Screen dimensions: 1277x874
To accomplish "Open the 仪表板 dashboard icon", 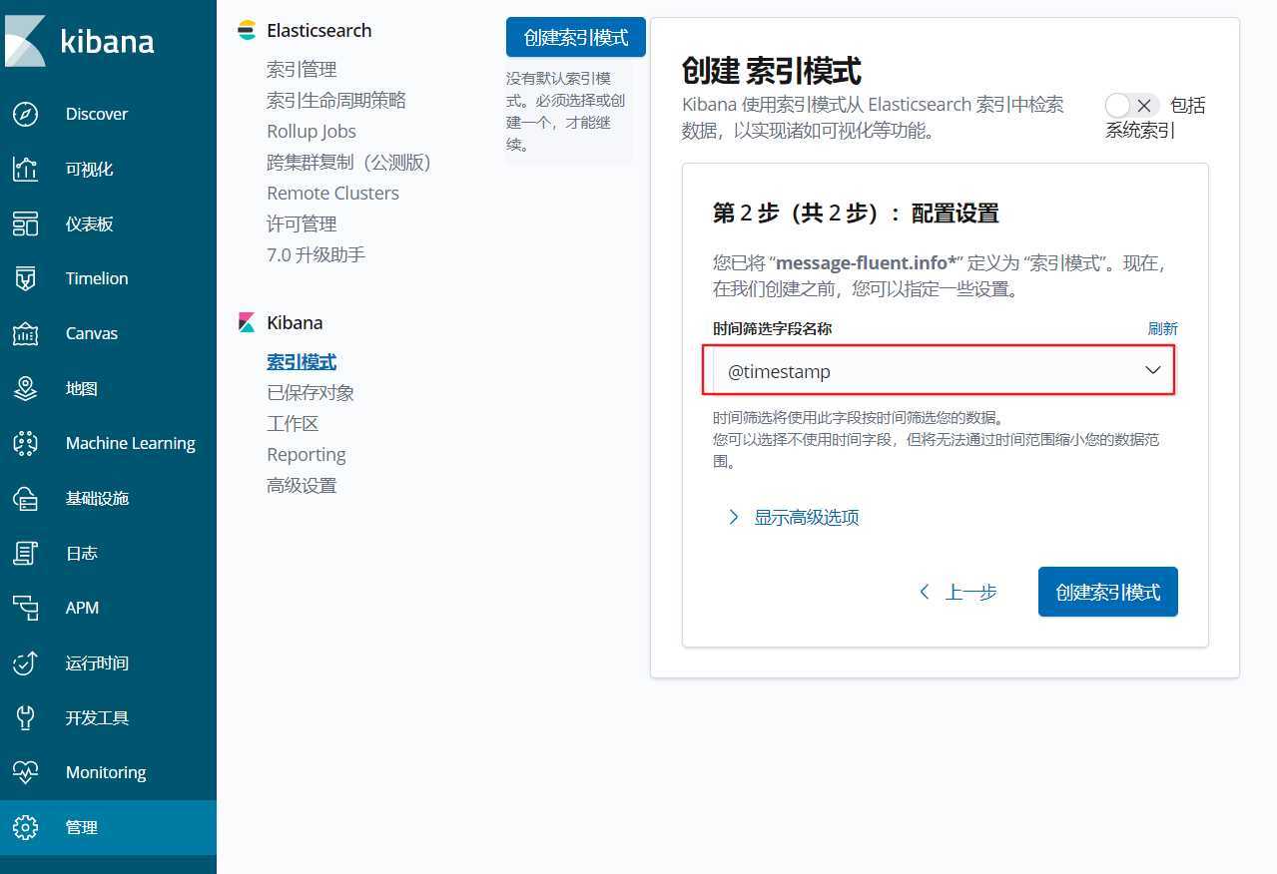I will click(x=25, y=223).
